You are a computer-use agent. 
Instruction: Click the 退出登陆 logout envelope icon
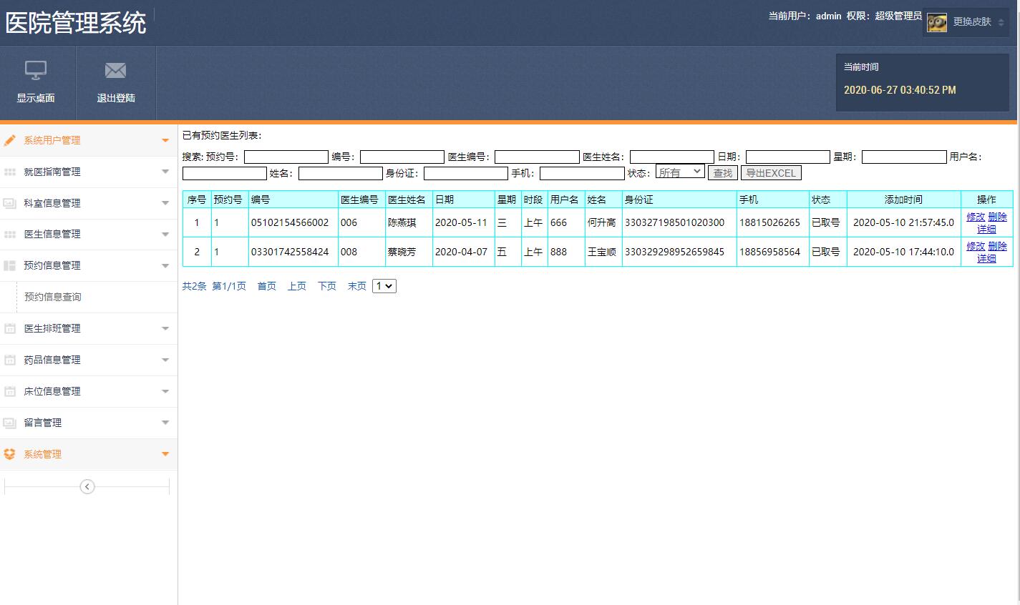pos(115,70)
